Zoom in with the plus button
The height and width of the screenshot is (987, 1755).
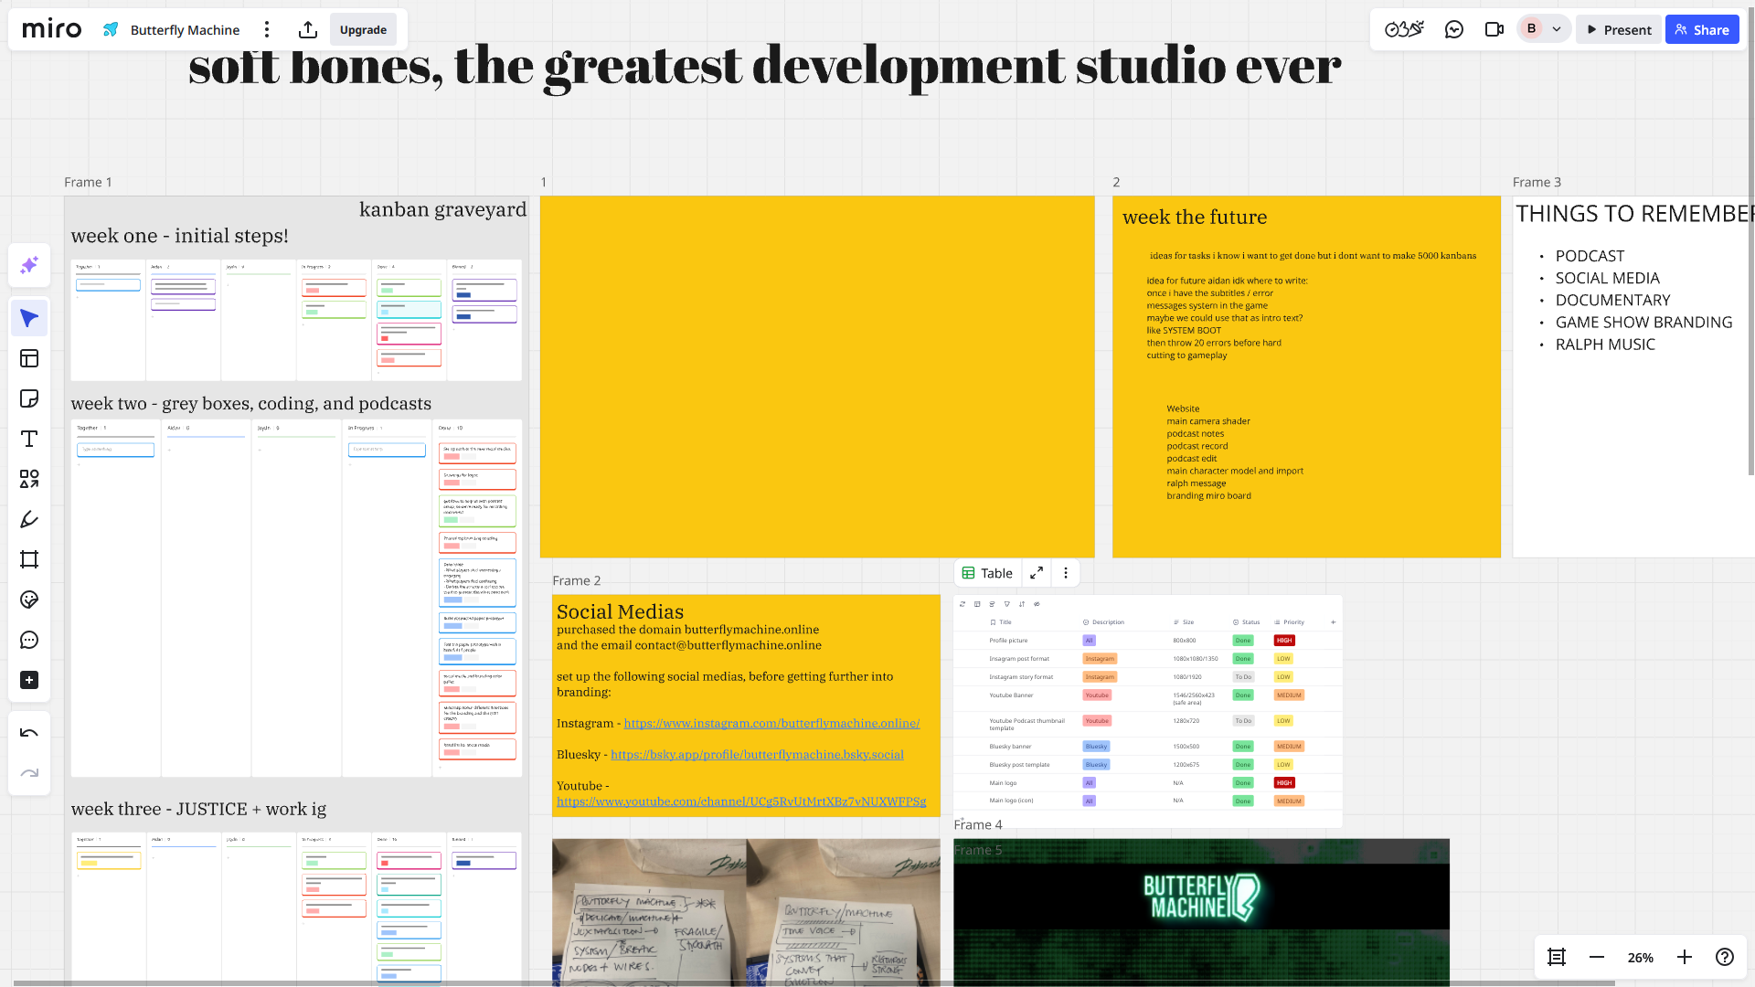[1685, 957]
